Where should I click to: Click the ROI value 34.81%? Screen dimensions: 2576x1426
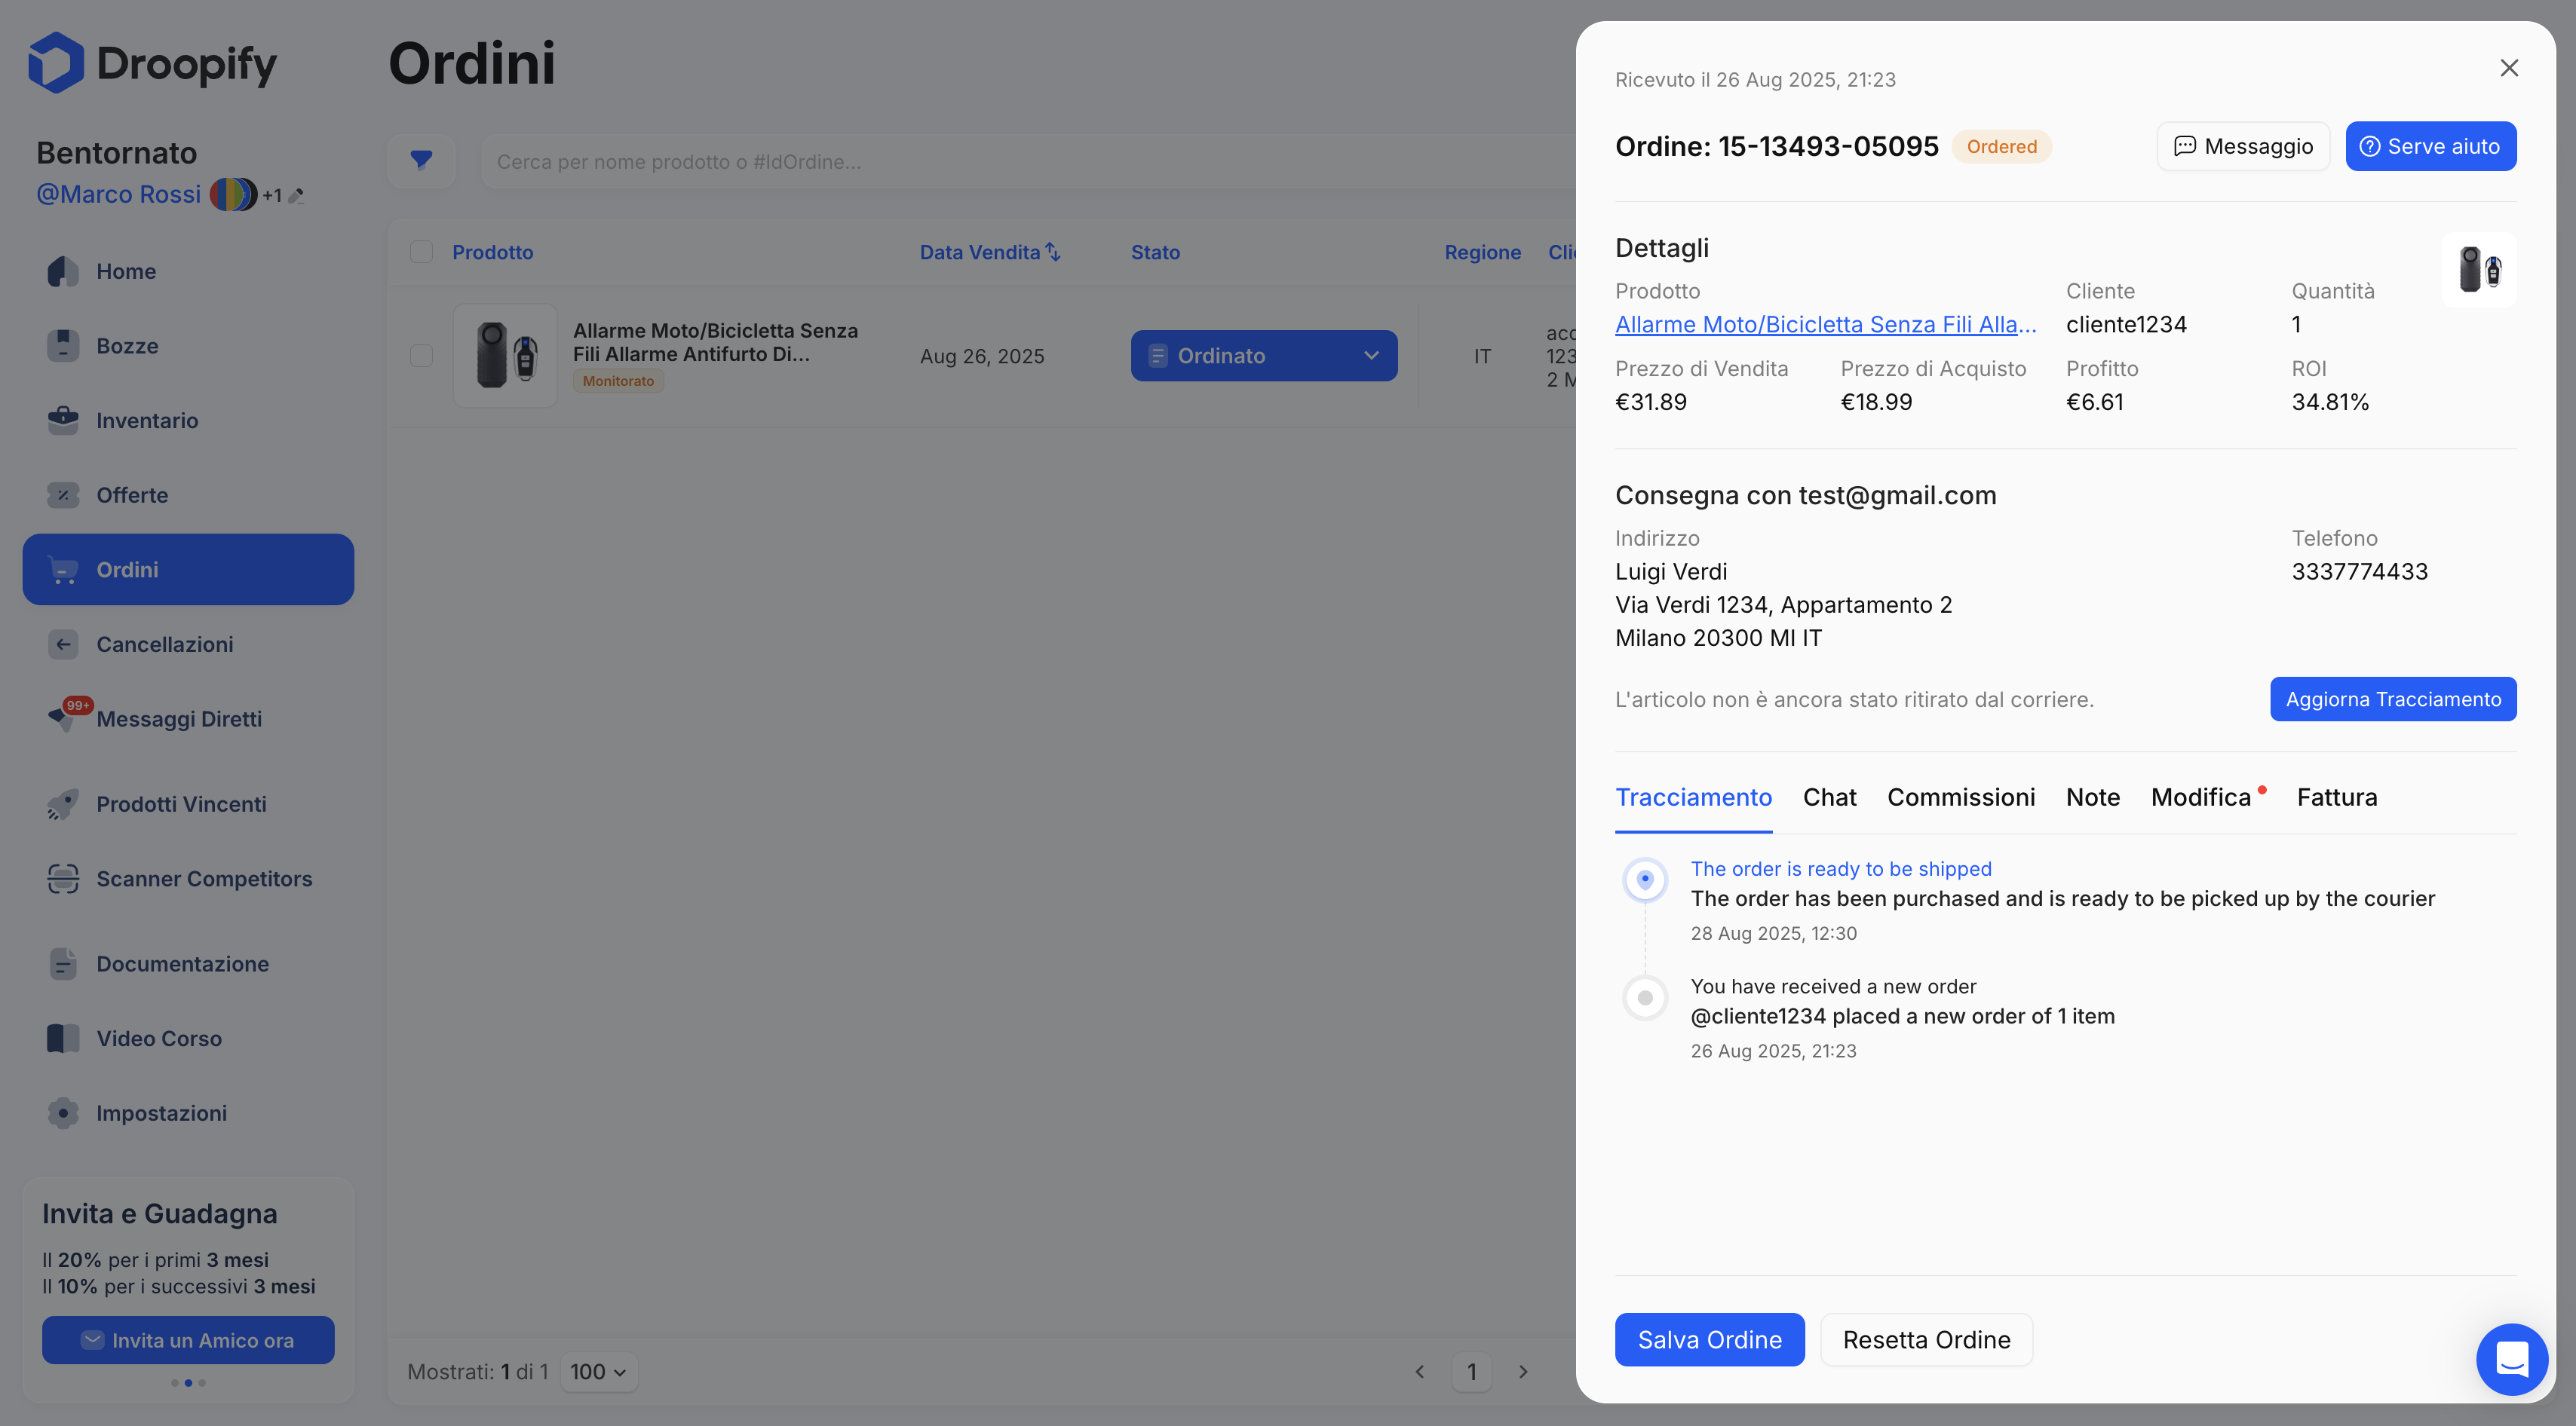click(2330, 402)
